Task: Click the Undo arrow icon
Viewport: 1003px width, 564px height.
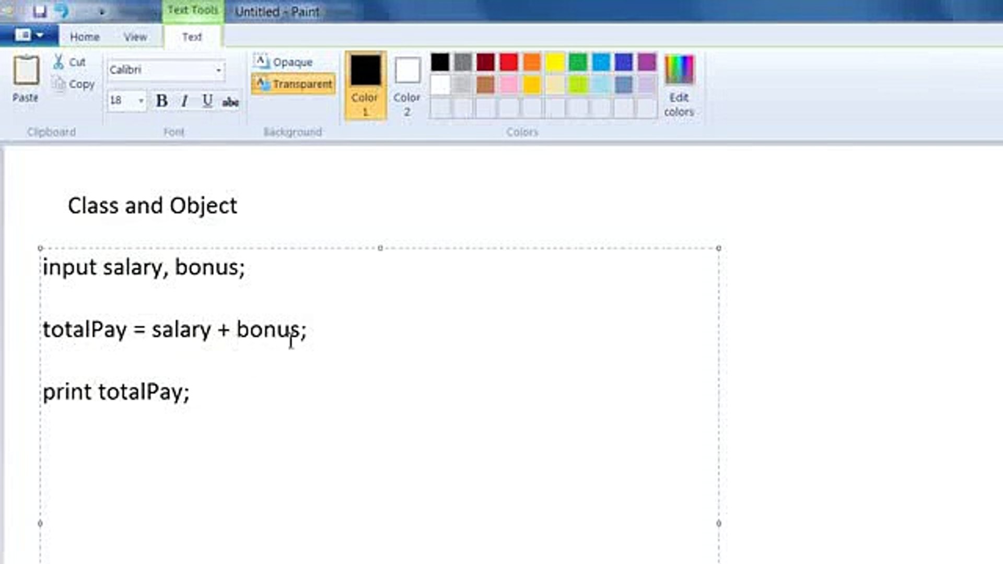Action: 62,11
